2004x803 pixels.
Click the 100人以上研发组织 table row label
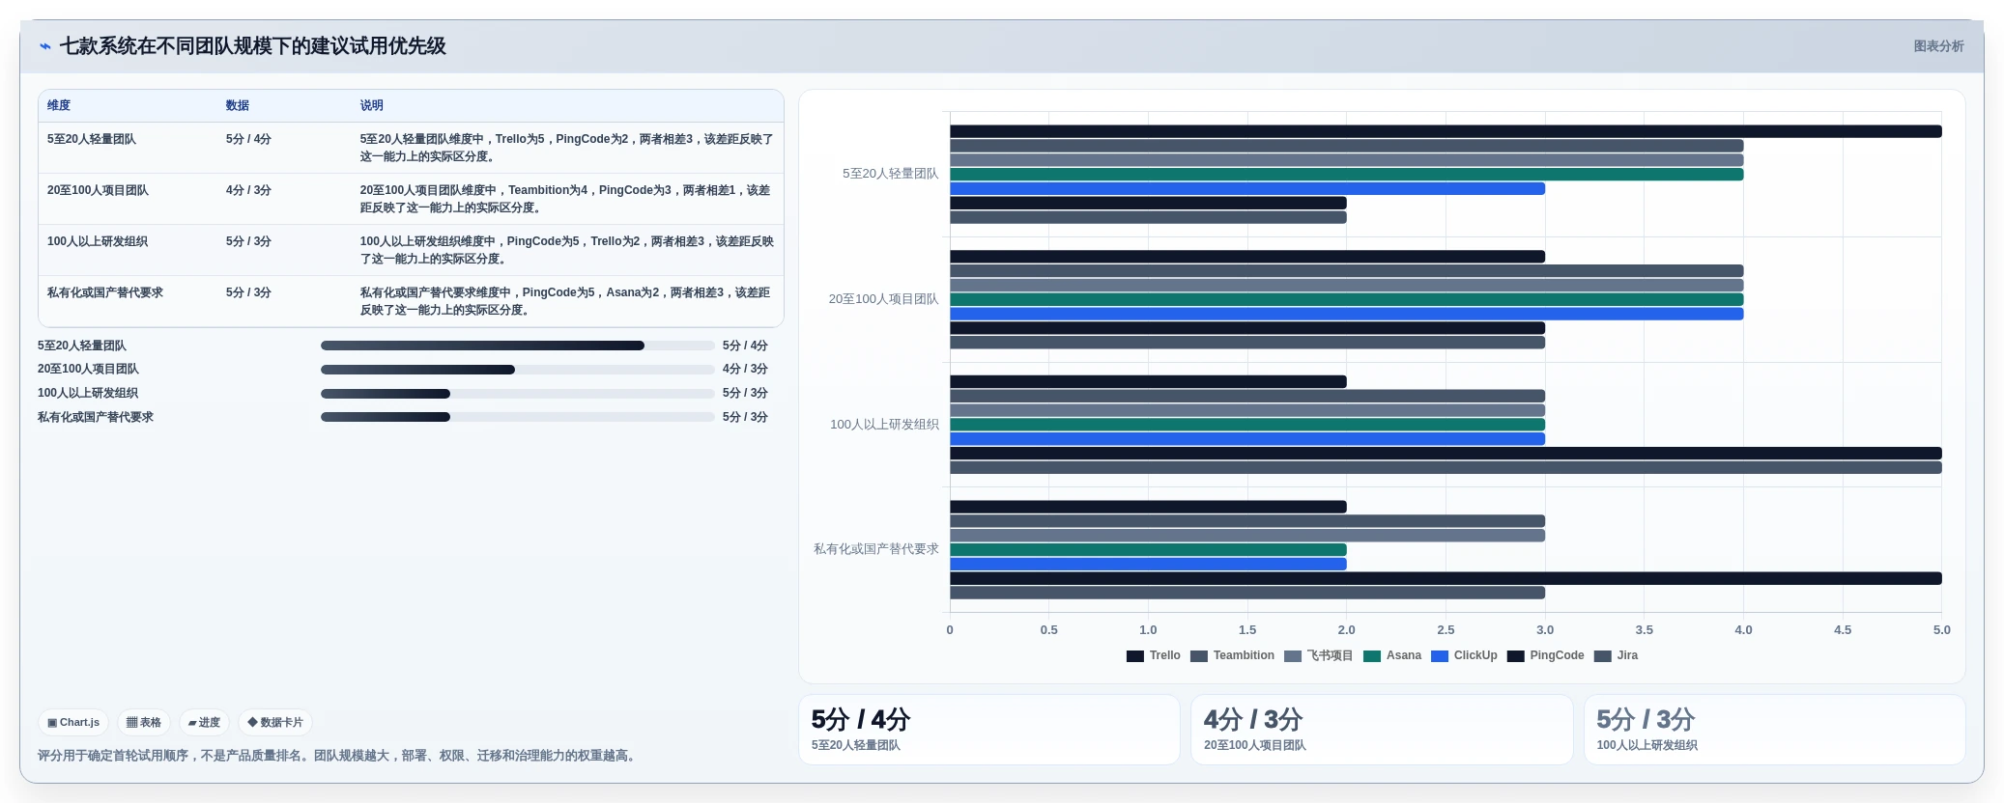click(x=98, y=241)
